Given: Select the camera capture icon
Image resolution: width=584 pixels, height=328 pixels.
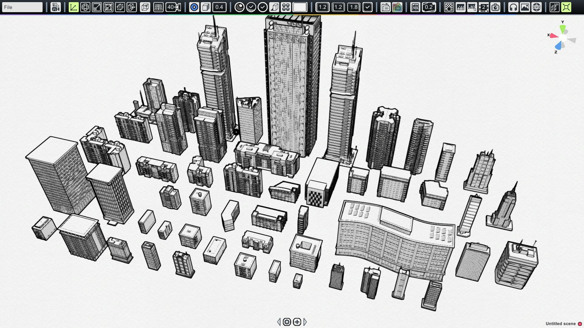Looking at the screenshot, I should (495, 7).
